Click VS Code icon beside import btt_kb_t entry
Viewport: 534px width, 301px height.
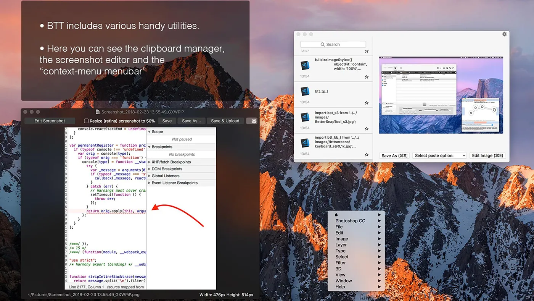coord(305,143)
